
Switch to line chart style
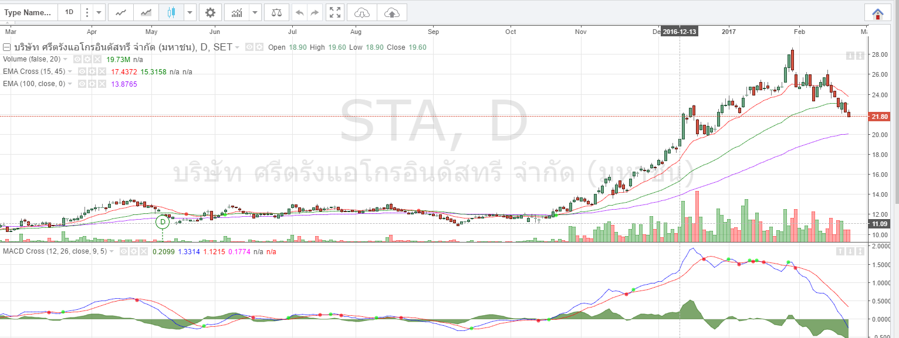click(x=121, y=12)
